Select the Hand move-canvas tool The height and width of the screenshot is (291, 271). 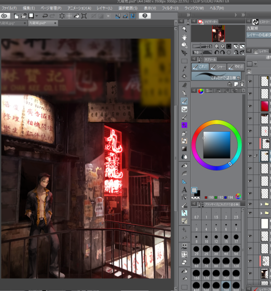click(184, 37)
